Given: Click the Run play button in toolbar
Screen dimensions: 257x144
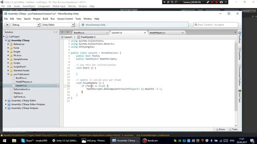Looking at the screenshot, I should point(7,25).
